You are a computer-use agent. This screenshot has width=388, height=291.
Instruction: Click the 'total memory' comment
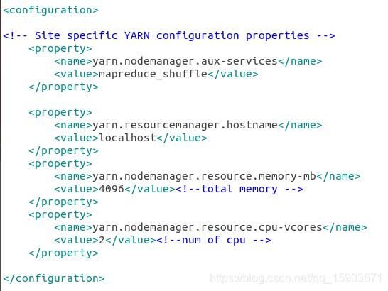click(x=239, y=189)
